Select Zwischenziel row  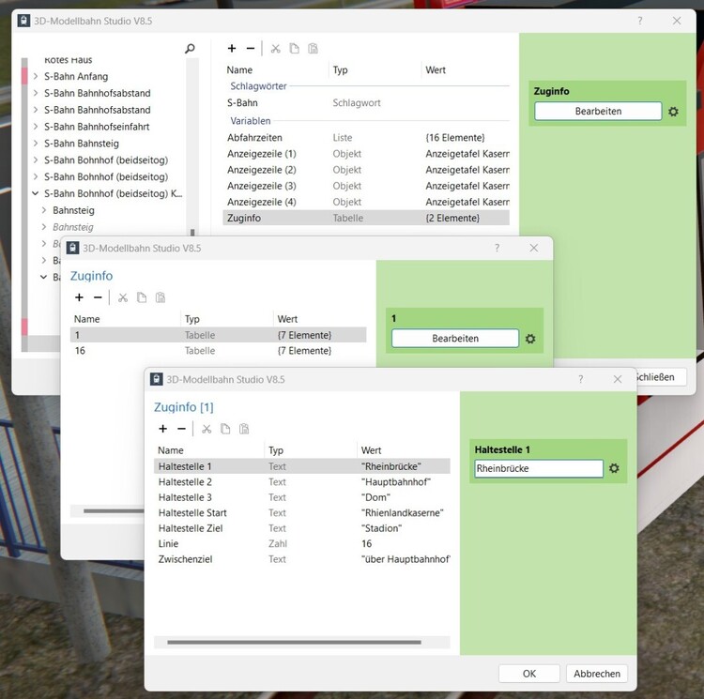[x=301, y=559]
